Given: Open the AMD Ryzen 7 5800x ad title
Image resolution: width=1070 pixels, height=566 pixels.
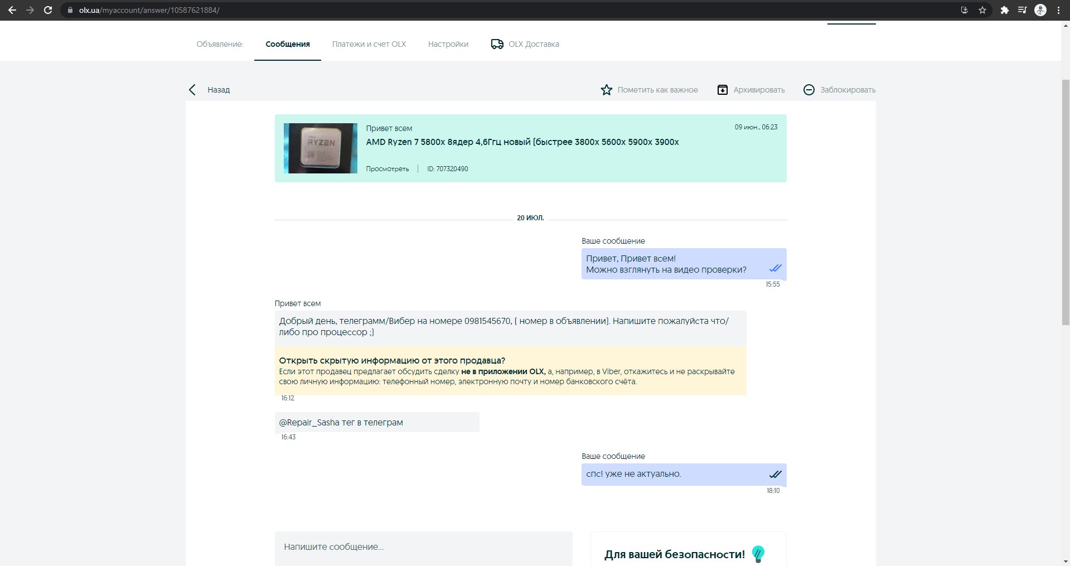Looking at the screenshot, I should (522, 142).
